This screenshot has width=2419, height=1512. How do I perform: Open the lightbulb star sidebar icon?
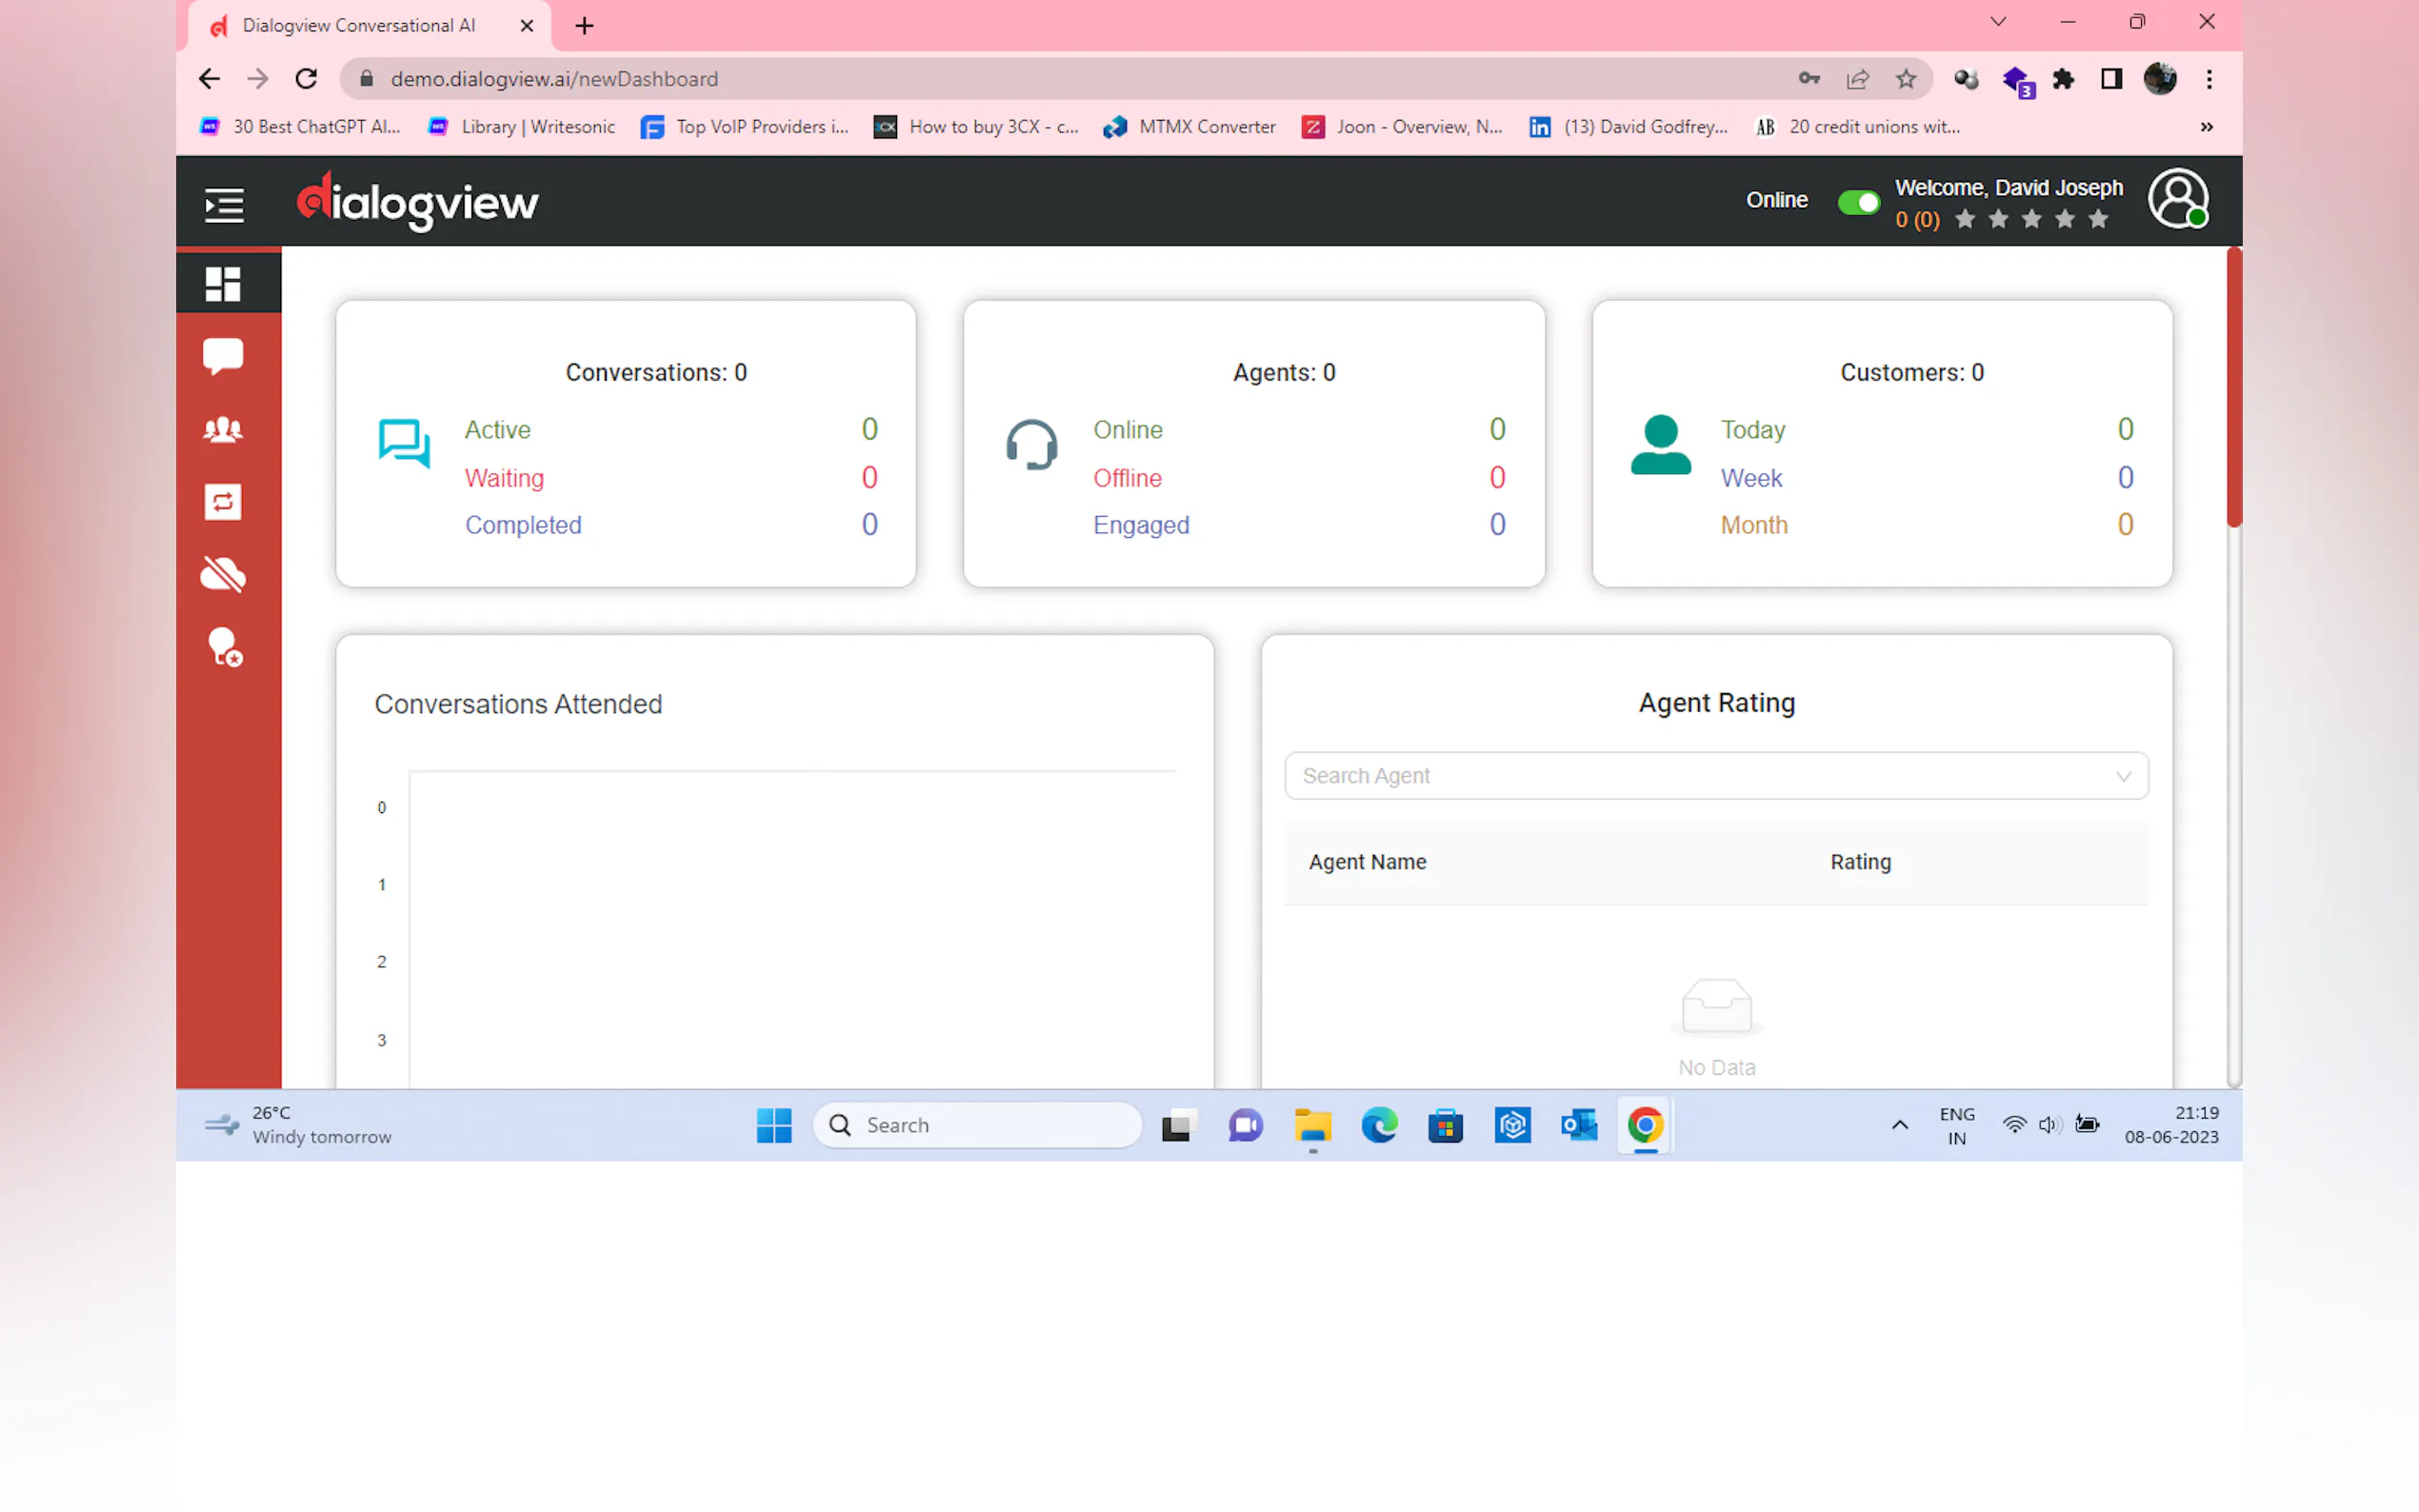[x=225, y=647]
